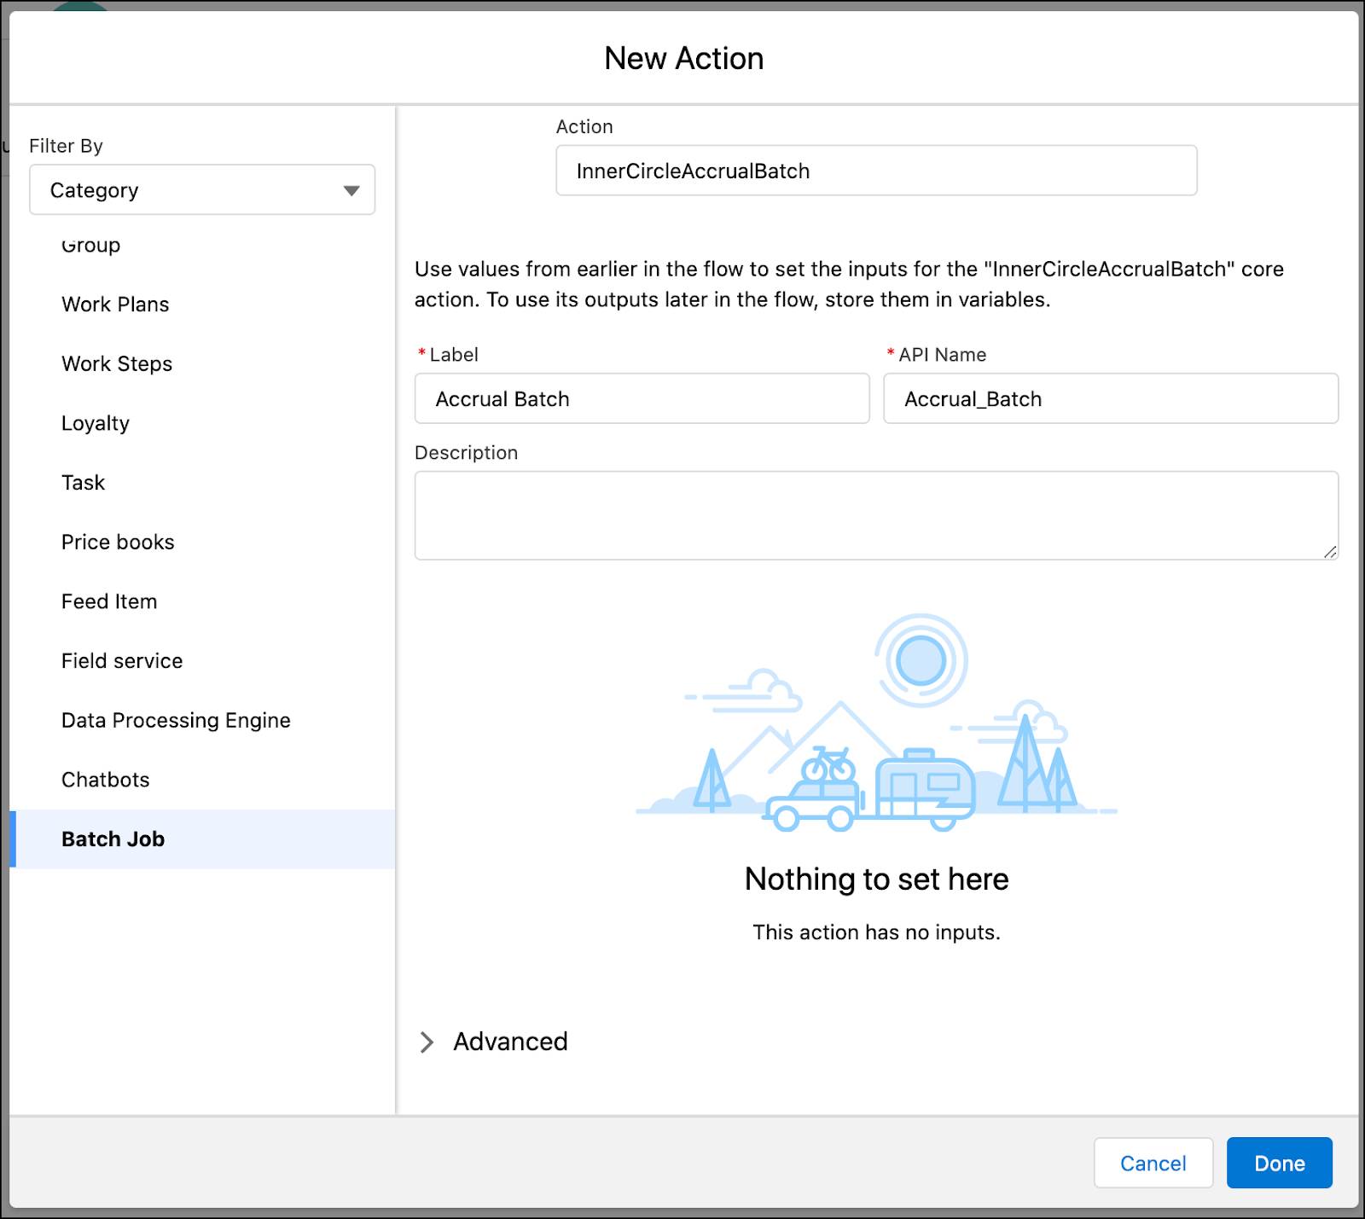Image resolution: width=1365 pixels, height=1219 pixels.
Task: Select the Data Processing Engine category
Action: 202,721
